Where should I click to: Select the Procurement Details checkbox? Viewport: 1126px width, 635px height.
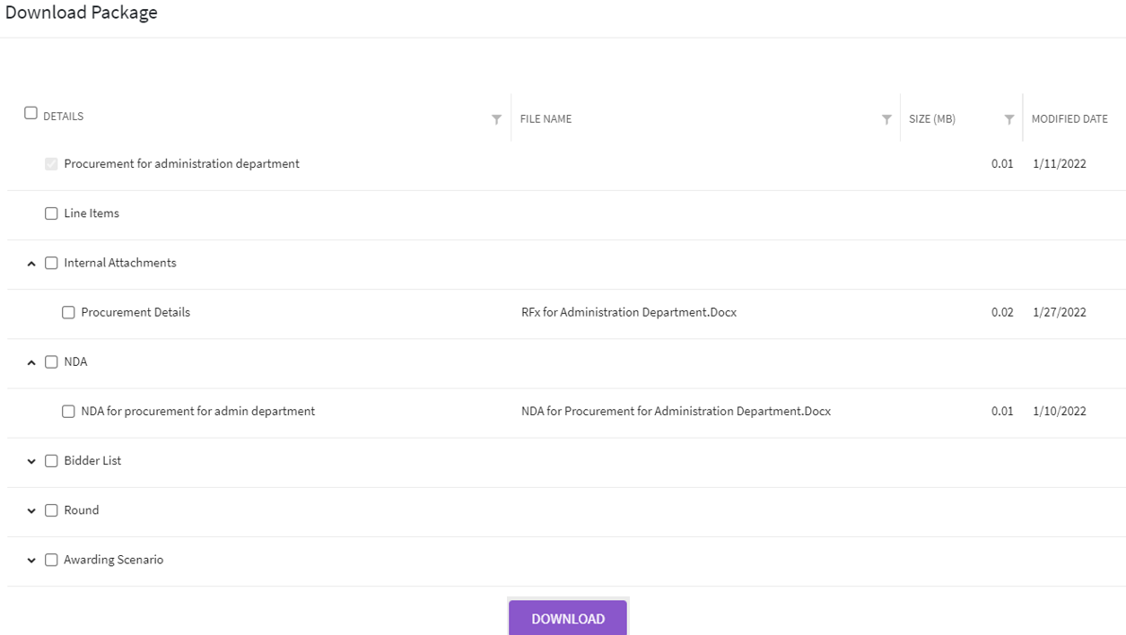(x=68, y=312)
